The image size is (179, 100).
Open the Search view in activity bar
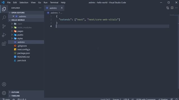click(x=4, y=17)
